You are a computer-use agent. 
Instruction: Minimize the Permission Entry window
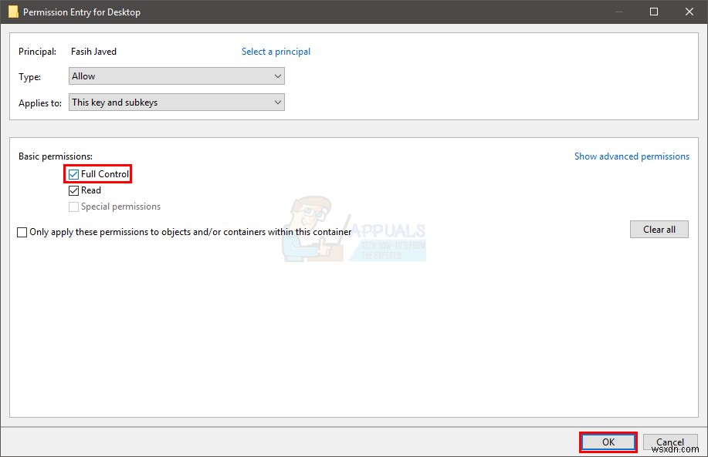[619, 12]
